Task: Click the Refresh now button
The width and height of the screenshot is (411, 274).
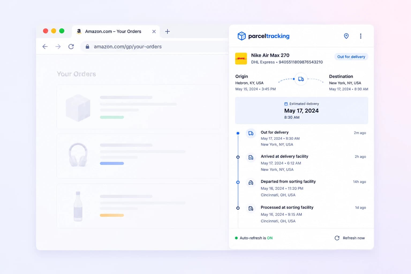Action: (349, 238)
